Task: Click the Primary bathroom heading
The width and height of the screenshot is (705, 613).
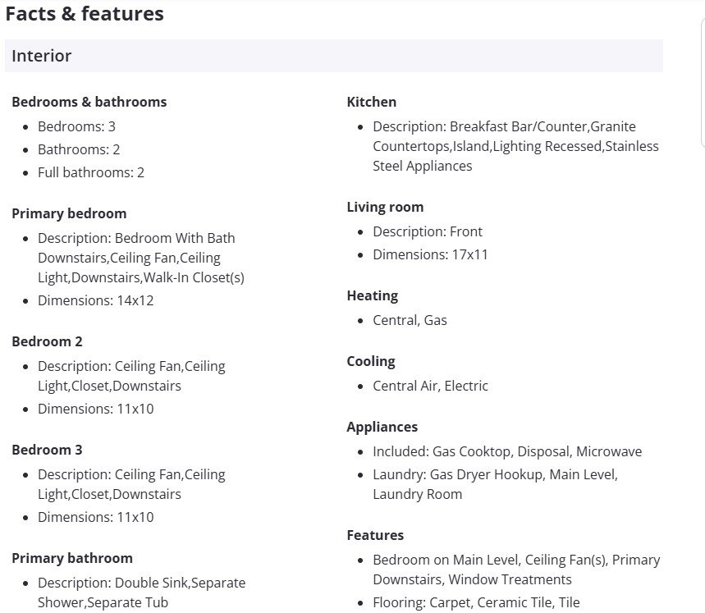Action: [72, 558]
